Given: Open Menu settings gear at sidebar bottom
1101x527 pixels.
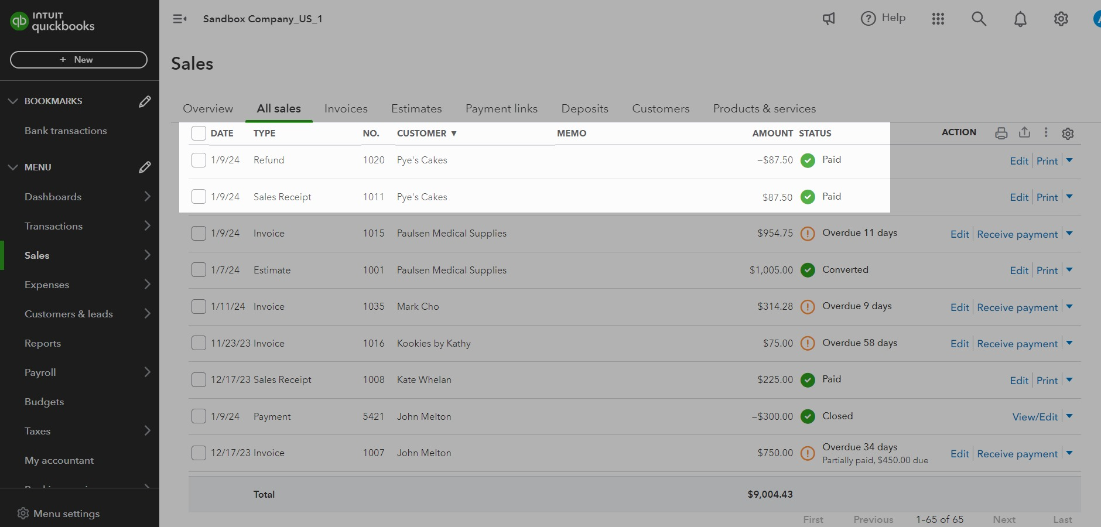Looking at the screenshot, I should (23, 514).
